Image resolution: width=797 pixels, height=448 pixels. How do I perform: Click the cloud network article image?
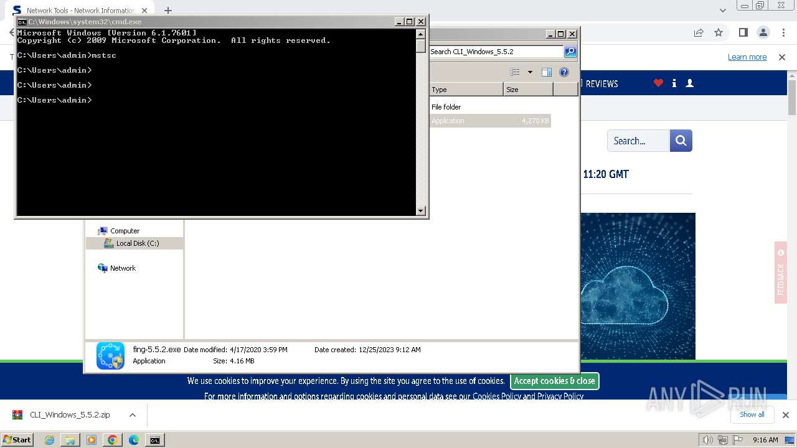point(638,286)
